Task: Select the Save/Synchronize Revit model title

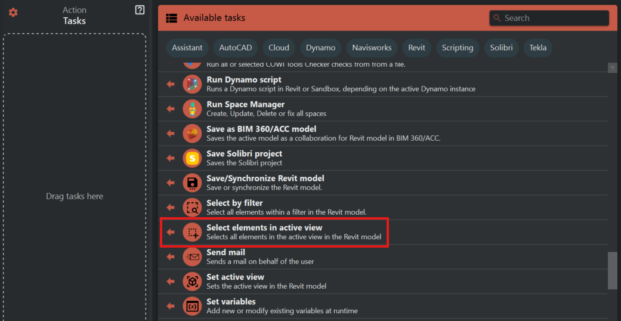Action: 265,178
